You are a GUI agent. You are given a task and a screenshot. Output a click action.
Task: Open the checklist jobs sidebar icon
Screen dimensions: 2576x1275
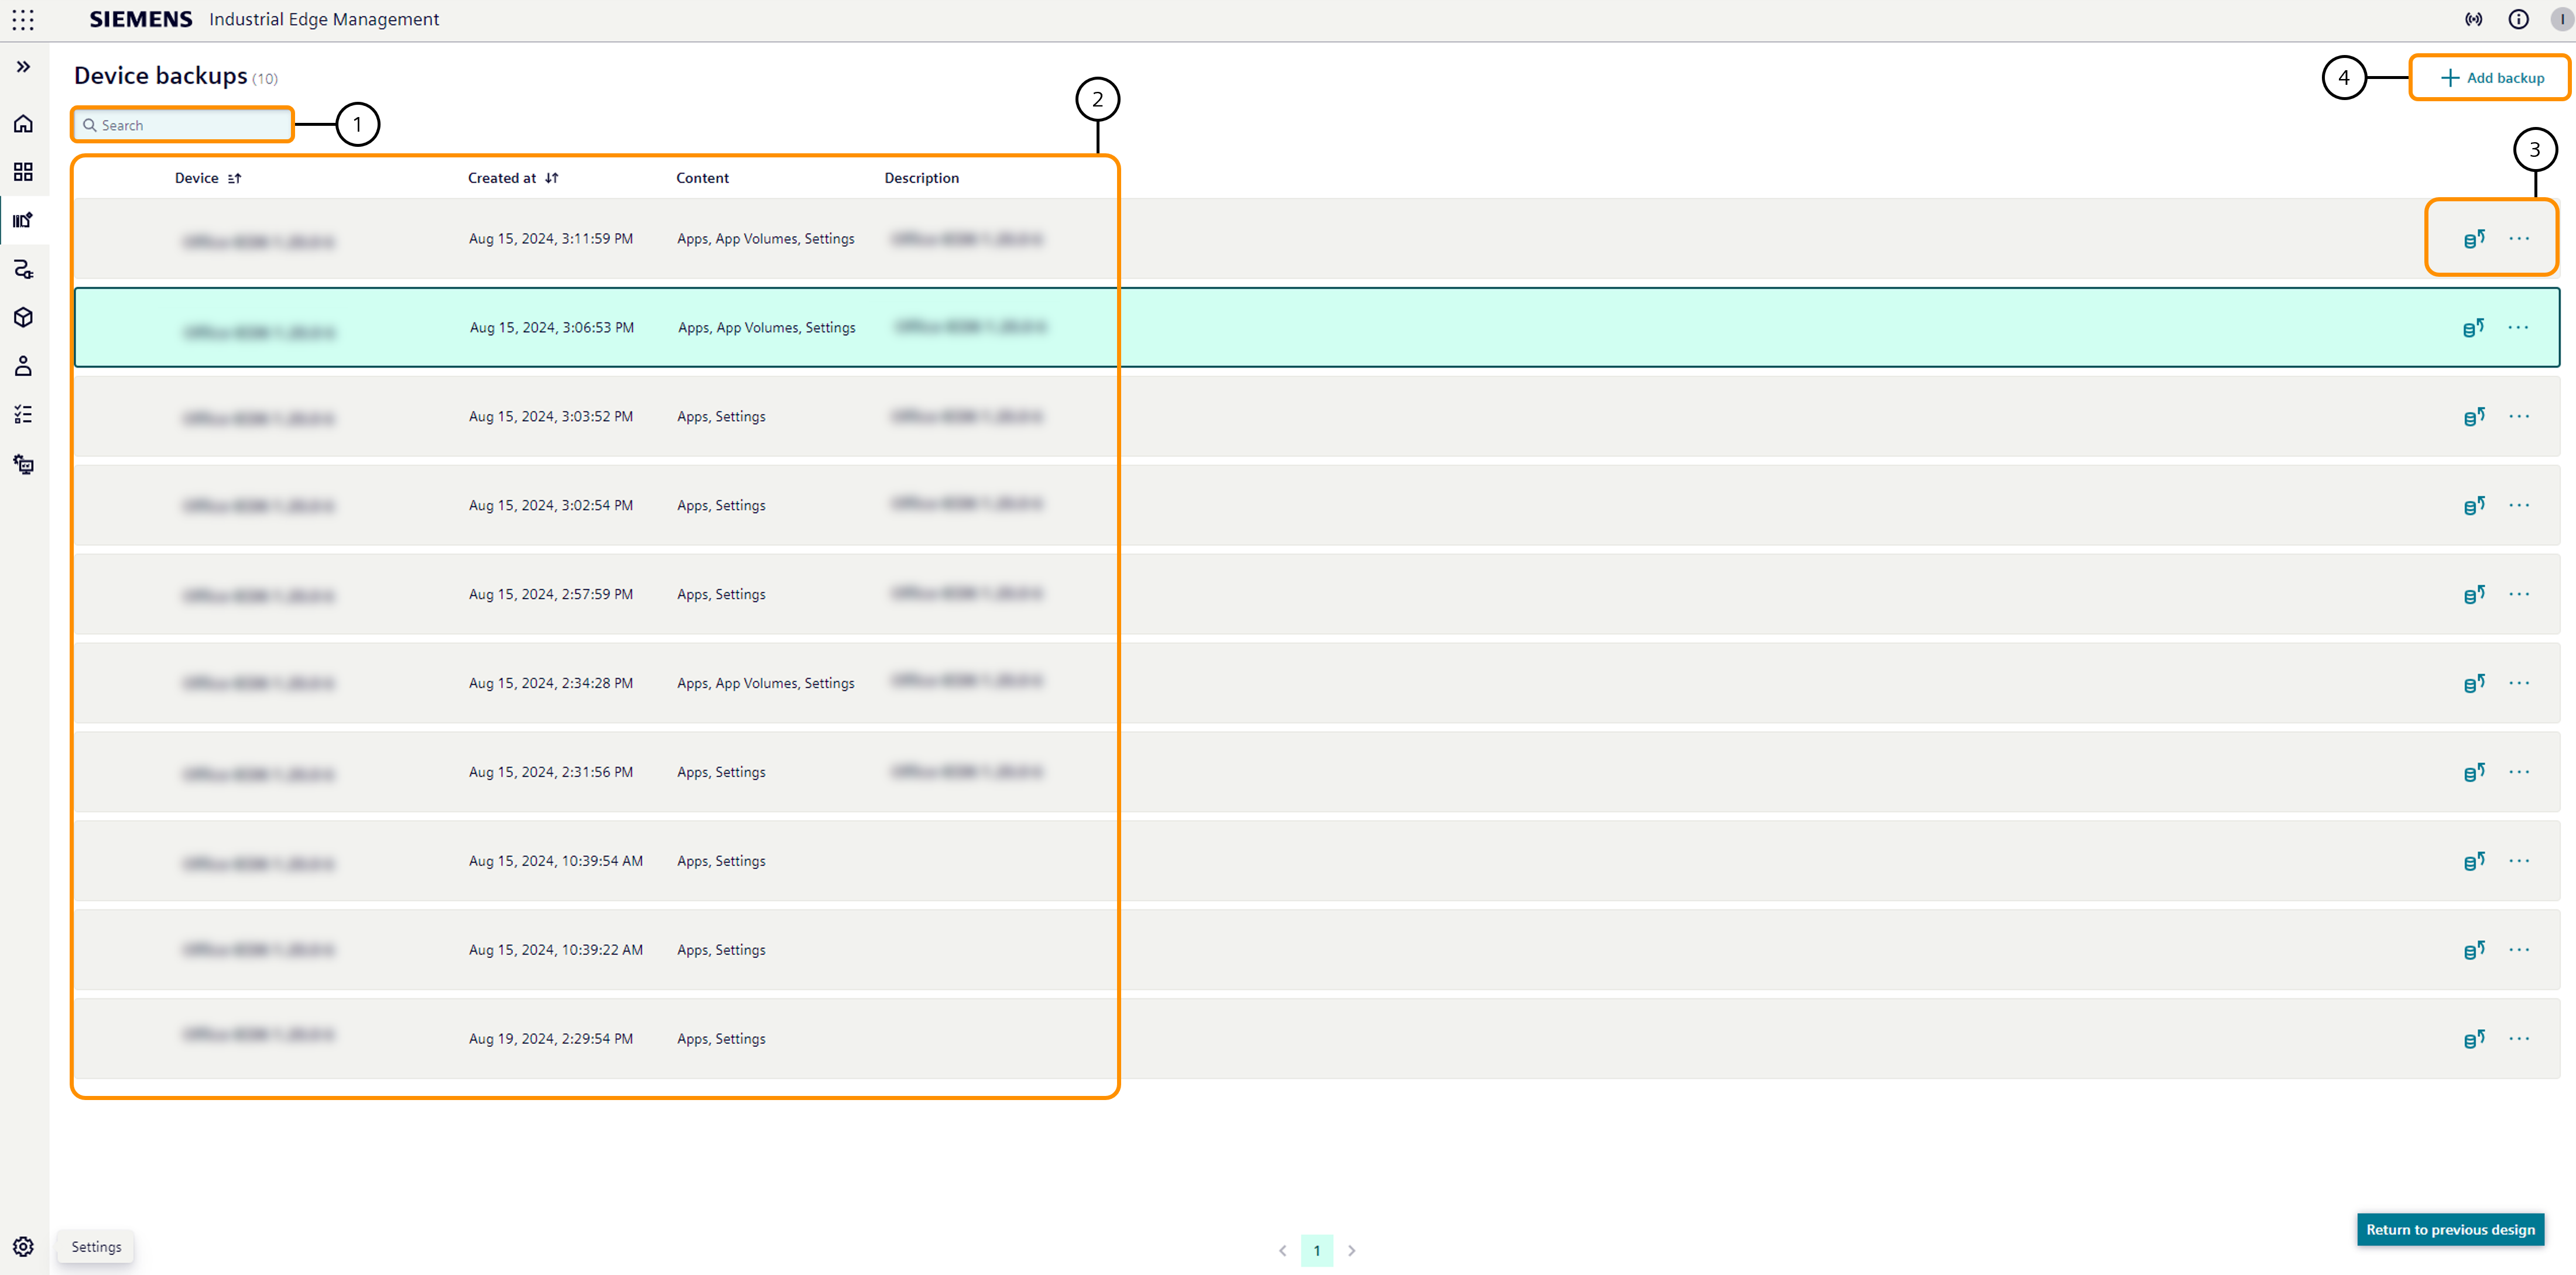[x=23, y=415]
